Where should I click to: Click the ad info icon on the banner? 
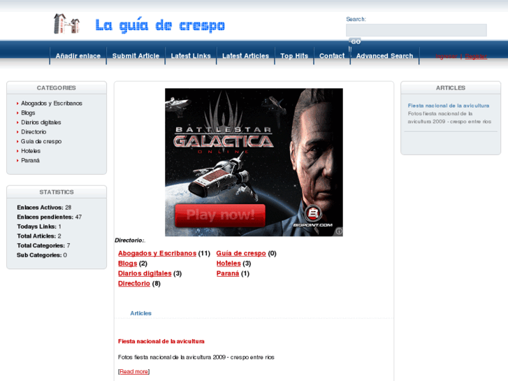pos(339,231)
